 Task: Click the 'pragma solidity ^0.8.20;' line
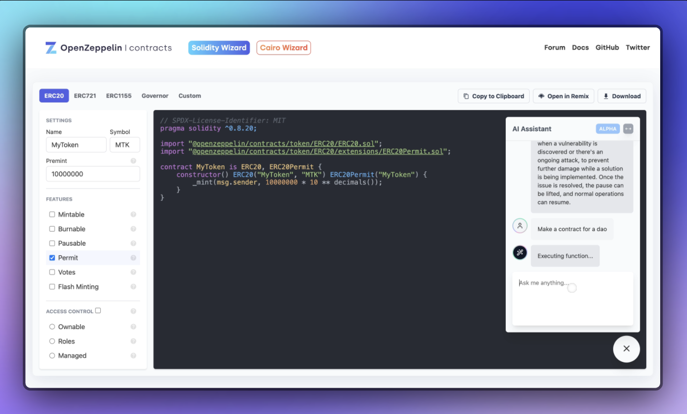(208, 128)
